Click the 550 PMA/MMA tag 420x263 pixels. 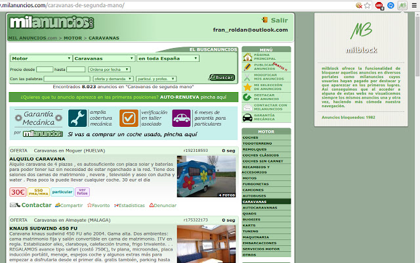point(39,192)
